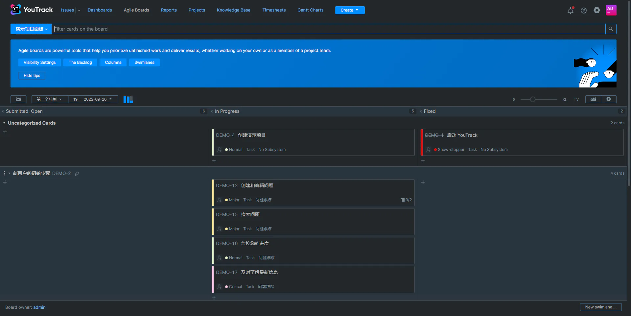This screenshot has width=631, height=316.
Task: Focus Filter cards on the board field
Action: pyautogui.click(x=329, y=29)
